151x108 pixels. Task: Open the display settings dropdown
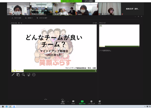pos(29,18)
